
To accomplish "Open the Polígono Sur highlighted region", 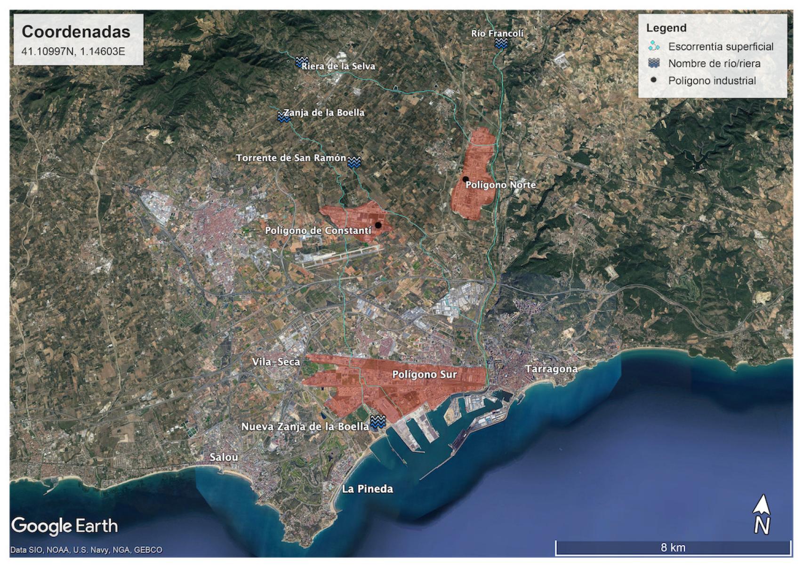I will coord(424,375).
